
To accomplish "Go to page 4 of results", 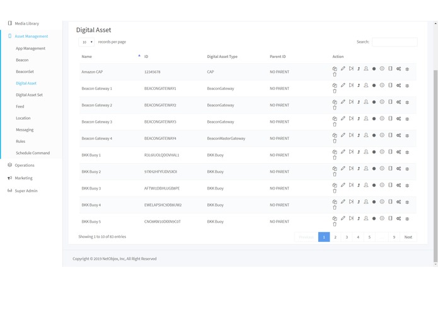I will [358, 237].
